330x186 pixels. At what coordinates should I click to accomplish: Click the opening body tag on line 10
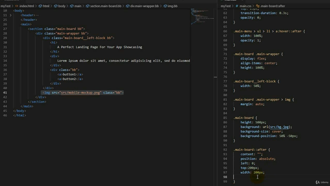coord(19,11)
